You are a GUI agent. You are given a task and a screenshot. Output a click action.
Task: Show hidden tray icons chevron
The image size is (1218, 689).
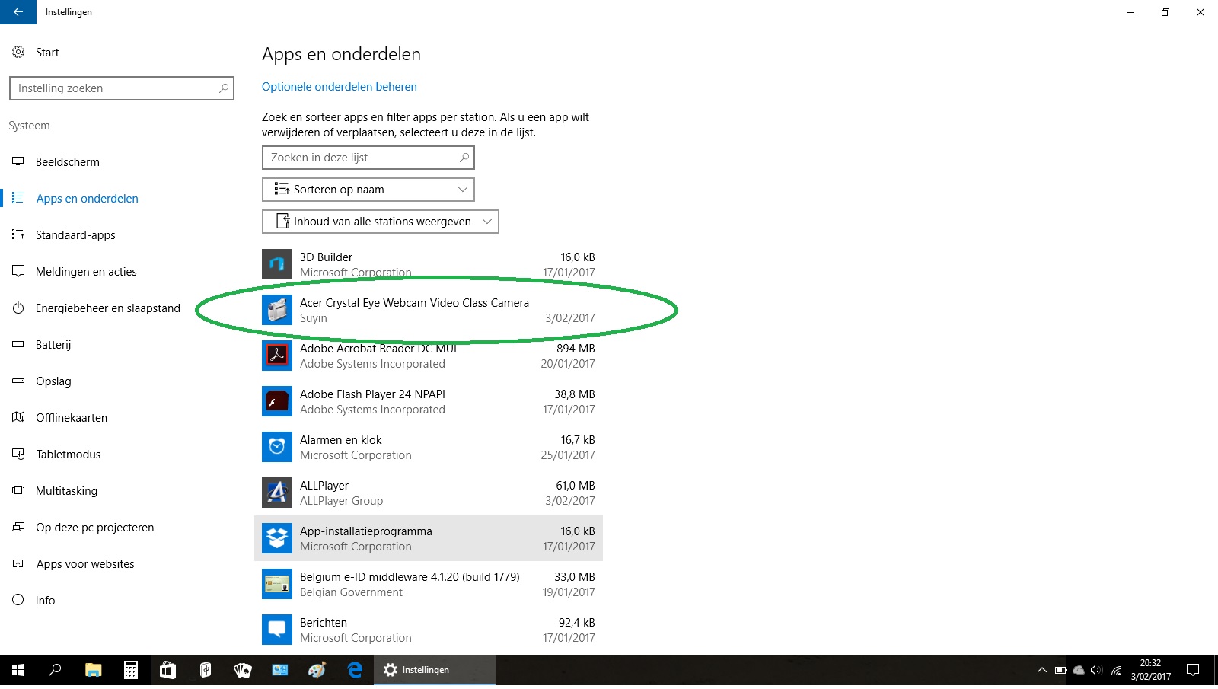click(x=1041, y=670)
